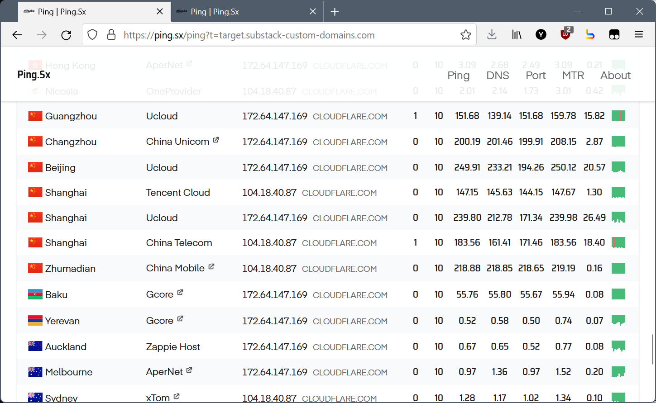This screenshot has width=656, height=403.
Task: Open Gcore's external link in Baku row
Action: pos(180,291)
